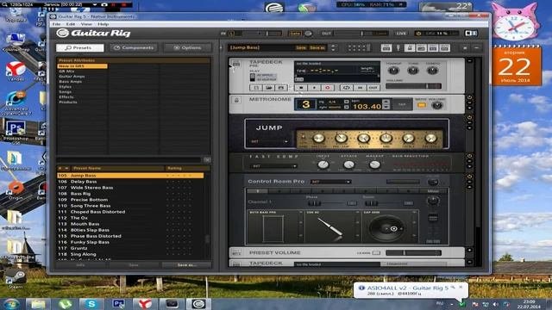
Task: Click the Tapedeck Transp knob
Action: [393, 71]
